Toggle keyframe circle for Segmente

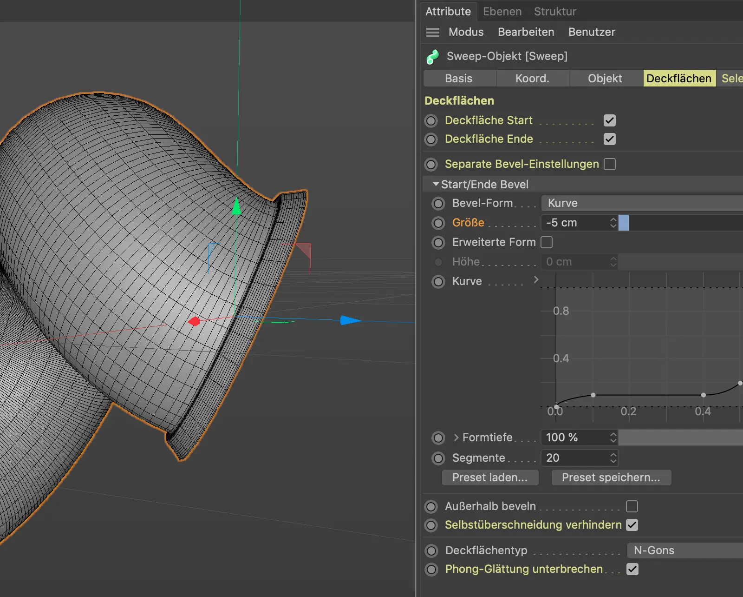click(438, 458)
